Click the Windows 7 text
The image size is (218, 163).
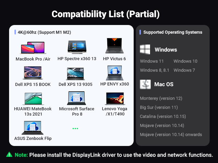[184, 70]
